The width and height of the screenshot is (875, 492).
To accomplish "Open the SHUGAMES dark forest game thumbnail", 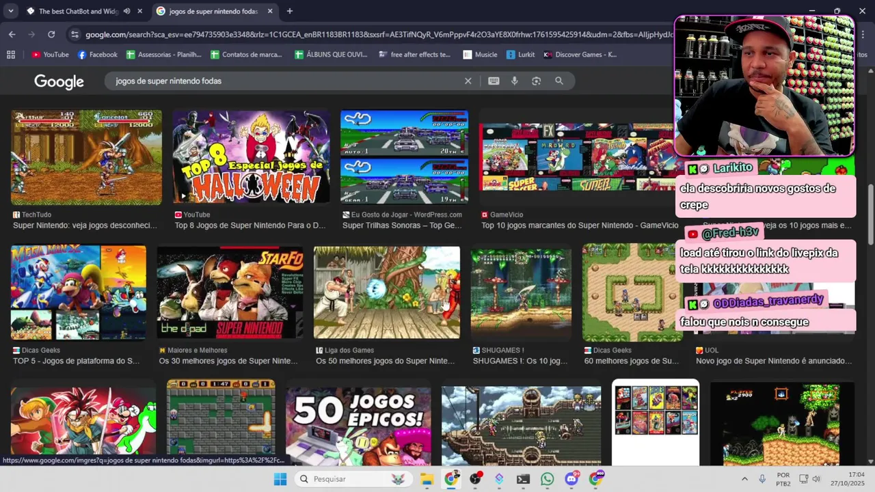I will pyautogui.click(x=522, y=292).
